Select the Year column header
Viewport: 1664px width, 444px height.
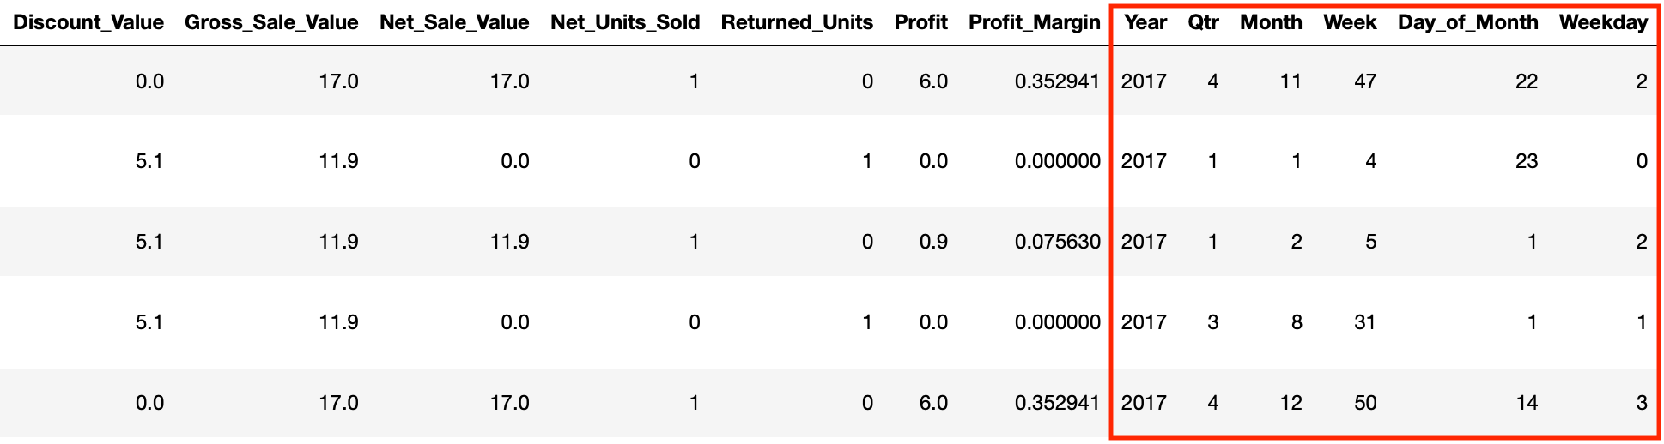point(1145,22)
